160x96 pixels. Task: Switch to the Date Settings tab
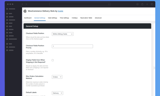(53, 18)
